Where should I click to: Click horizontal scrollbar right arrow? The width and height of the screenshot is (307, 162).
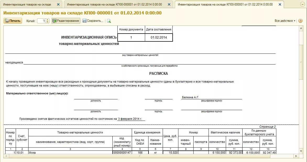click(x=296, y=156)
